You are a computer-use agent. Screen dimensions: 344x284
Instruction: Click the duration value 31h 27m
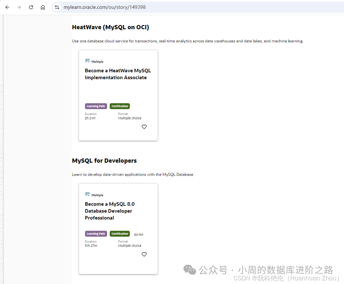[x=91, y=246]
